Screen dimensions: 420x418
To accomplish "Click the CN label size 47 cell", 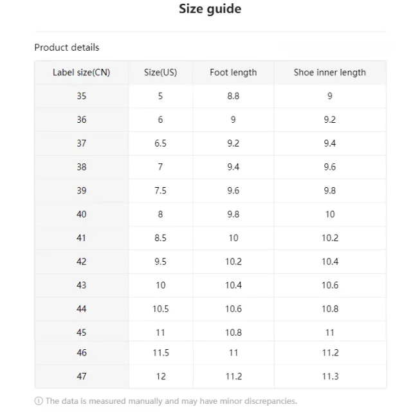I will pos(81,376).
